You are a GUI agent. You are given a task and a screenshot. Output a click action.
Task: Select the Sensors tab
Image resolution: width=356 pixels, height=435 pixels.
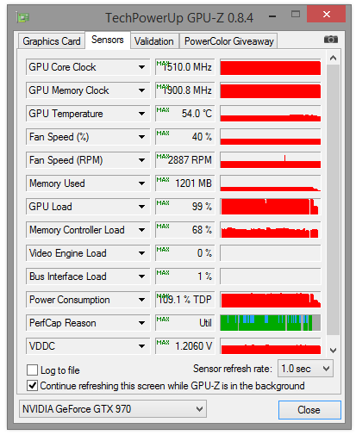coord(108,40)
